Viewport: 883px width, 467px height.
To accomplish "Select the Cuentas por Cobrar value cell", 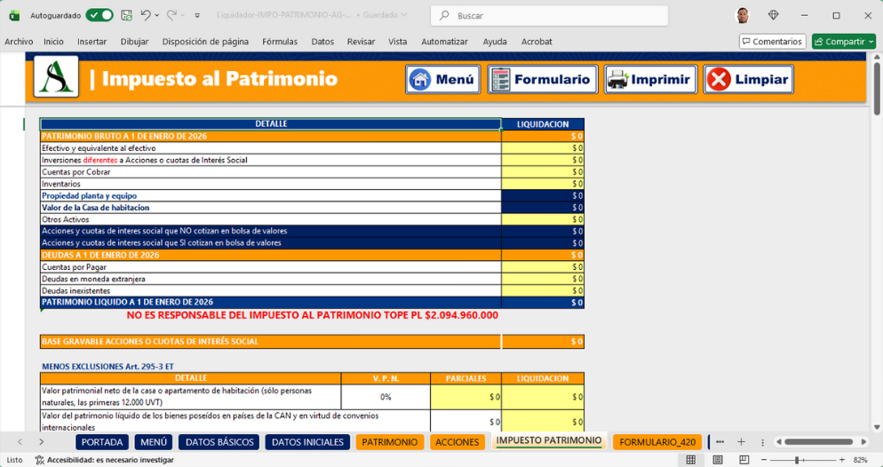I will pyautogui.click(x=542, y=171).
